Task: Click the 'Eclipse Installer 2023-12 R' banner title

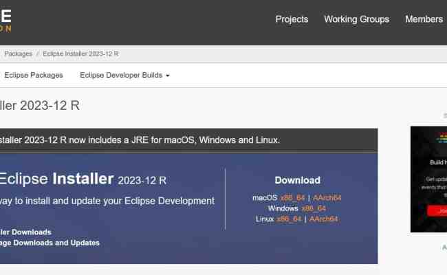Action: coord(83,179)
